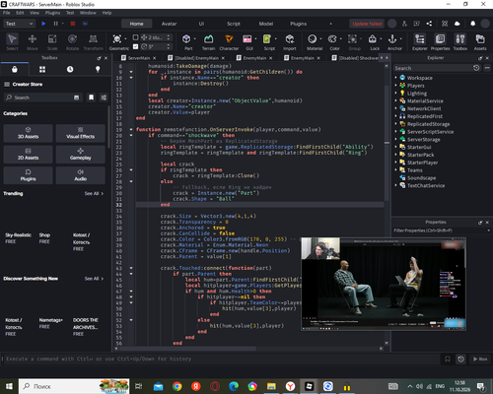Image resolution: width=493 pixels, height=394 pixels.
Task: Open Chrome from the taskbar
Action: 177,386
